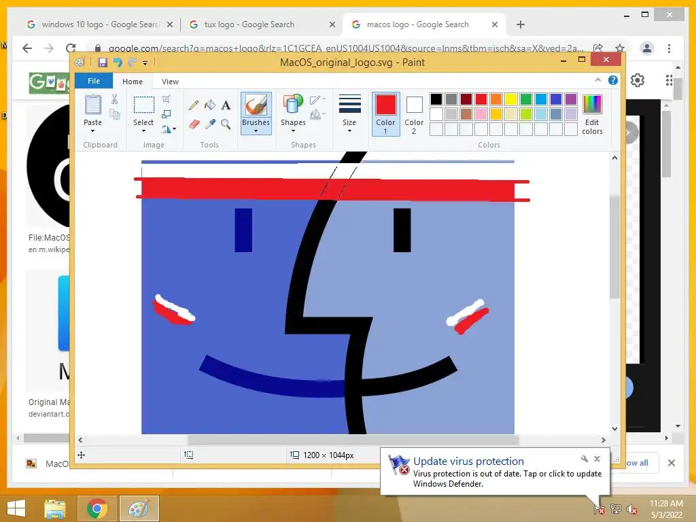
Task: Click the Undo arrow in Paint title bar
Action: [118, 62]
